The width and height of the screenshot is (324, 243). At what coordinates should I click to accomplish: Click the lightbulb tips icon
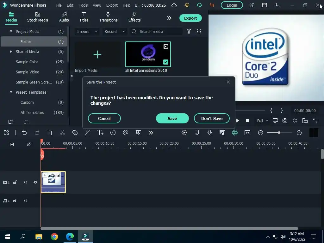pos(187,5)
